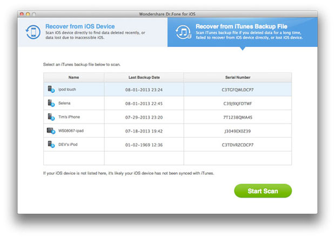335x238 pixels.
Task: Select the Selena backup name
Action: tap(64, 103)
